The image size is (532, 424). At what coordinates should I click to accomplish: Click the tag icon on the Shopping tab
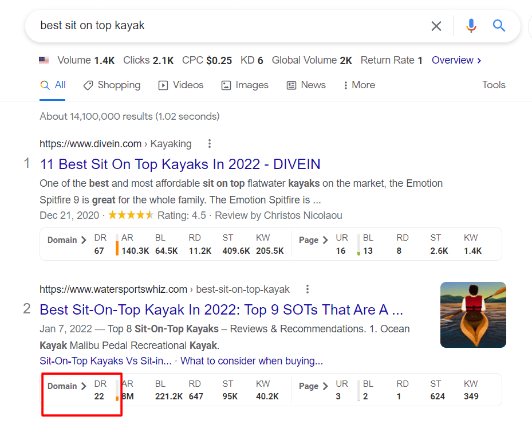pos(88,85)
